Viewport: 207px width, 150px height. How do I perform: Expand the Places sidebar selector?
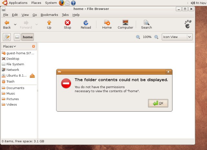[9, 46]
